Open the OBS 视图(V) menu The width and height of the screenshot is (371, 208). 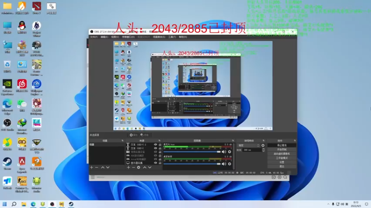point(115,37)
